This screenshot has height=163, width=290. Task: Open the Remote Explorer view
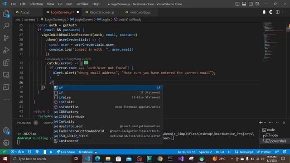pos(6,75)
